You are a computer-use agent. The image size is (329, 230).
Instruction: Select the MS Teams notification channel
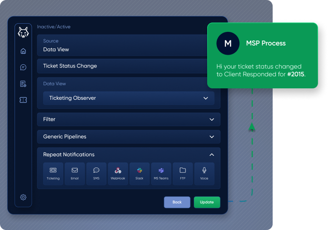click(x=161, y=174)
